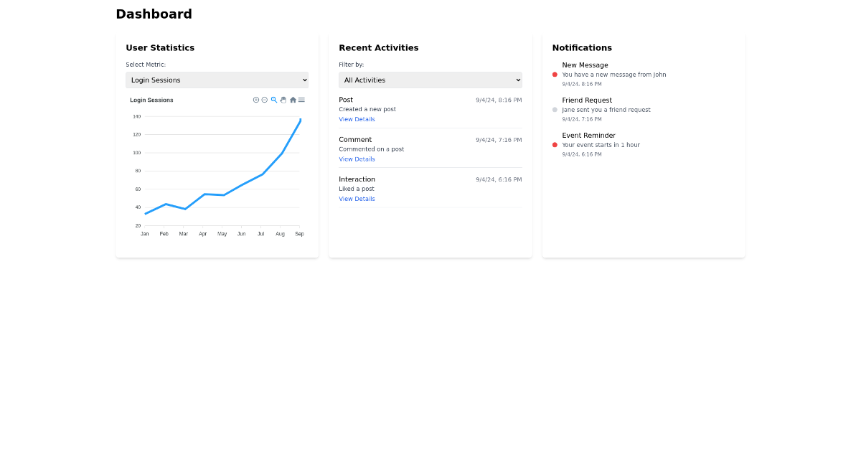
Task: View Details for the Comment activity
Action: (357, 159)
